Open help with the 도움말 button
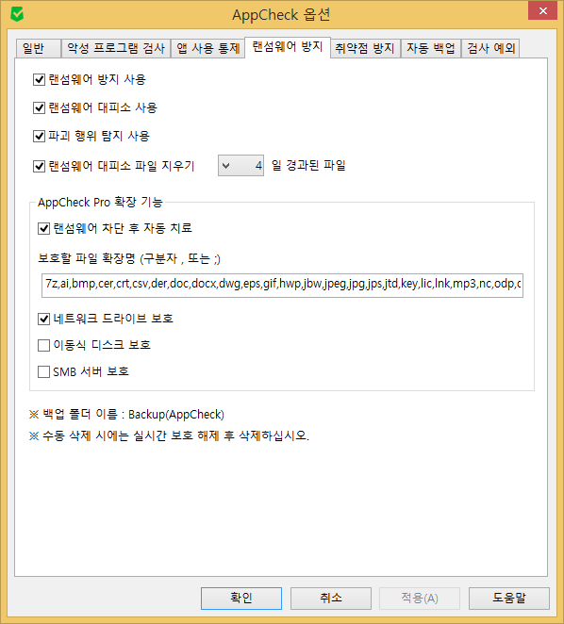Screen dimensions: 564x624 509,599
